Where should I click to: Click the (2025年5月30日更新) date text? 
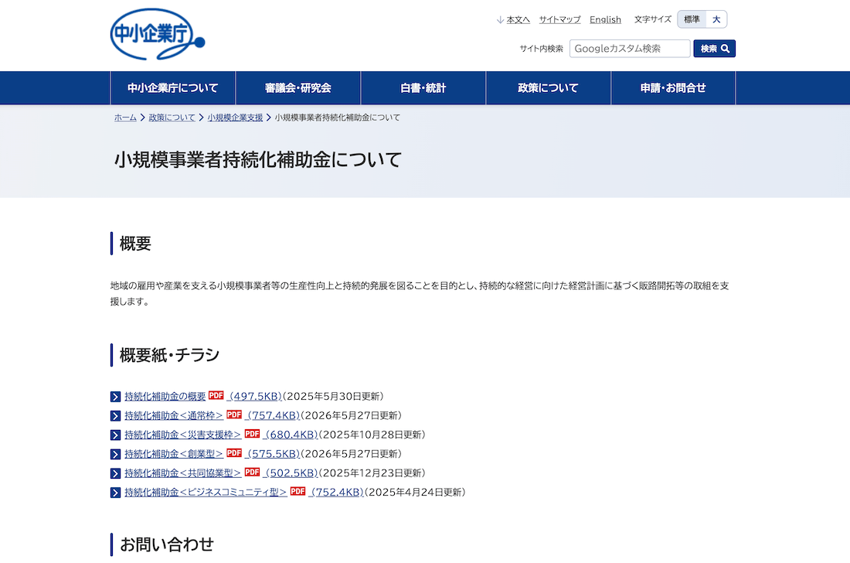333,397
